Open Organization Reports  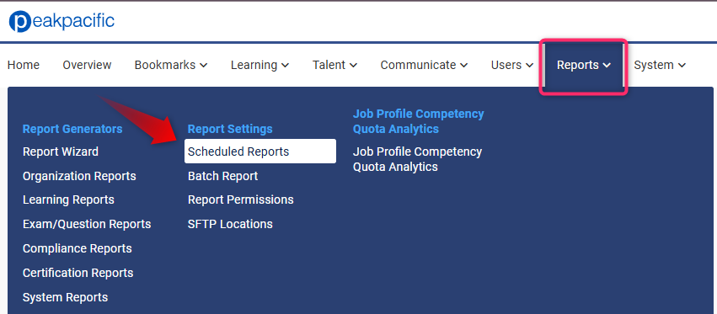click(x=79, y=176)
